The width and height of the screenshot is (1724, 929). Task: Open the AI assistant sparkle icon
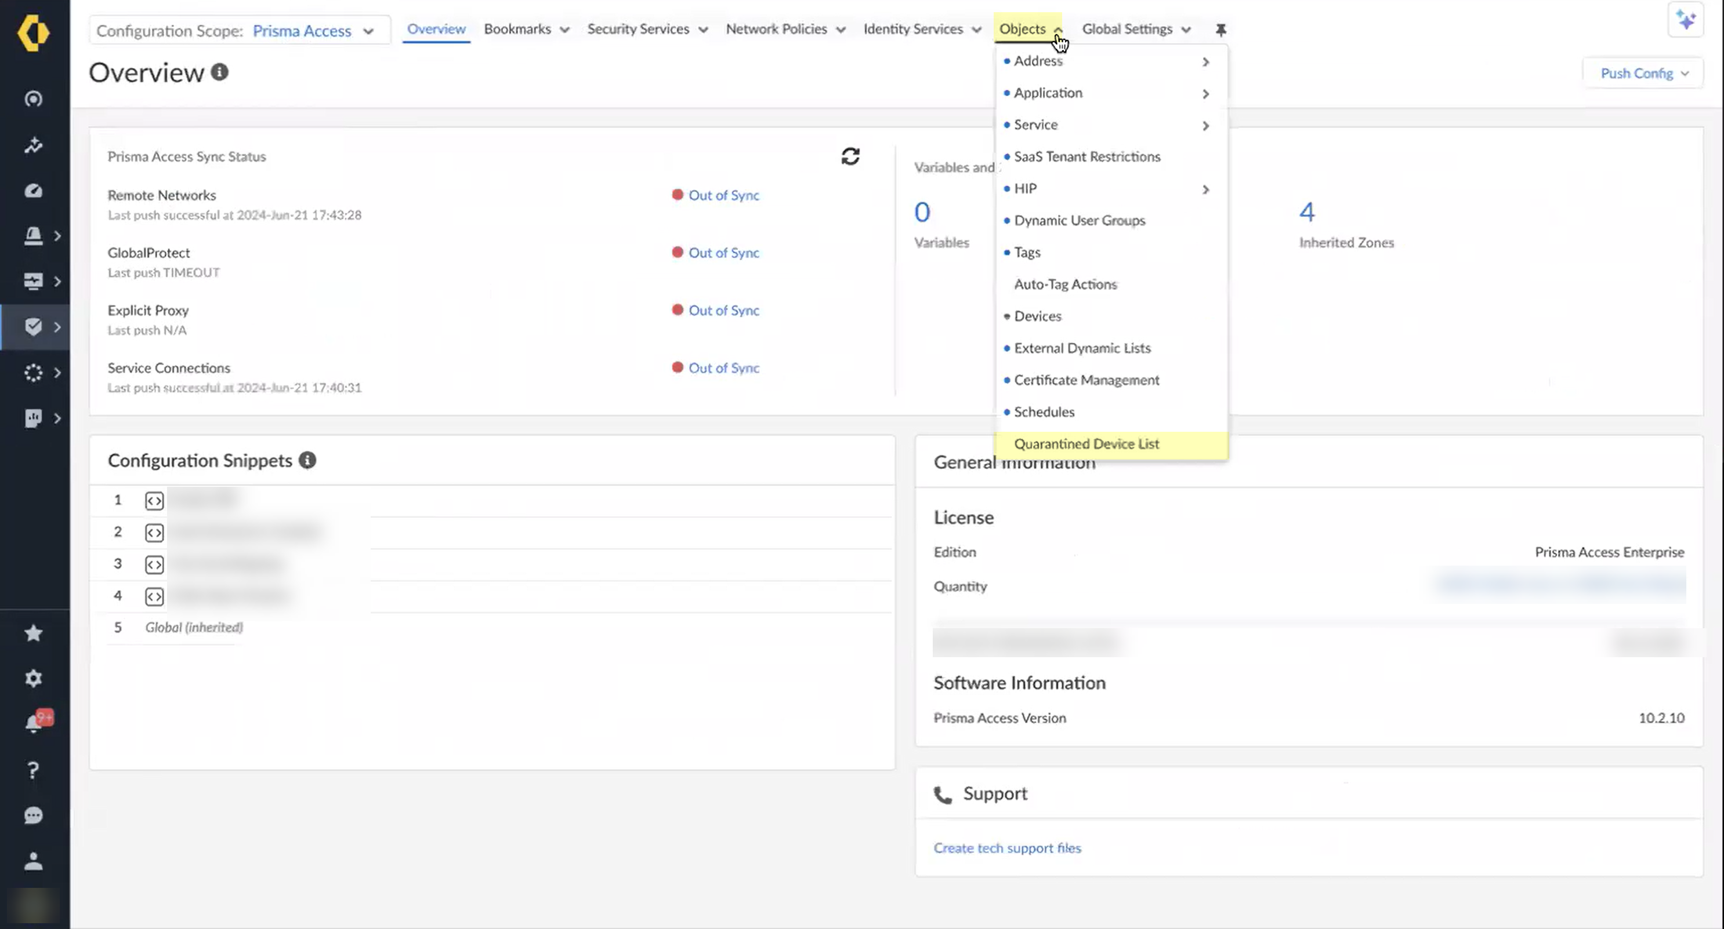pos(1685,20)
